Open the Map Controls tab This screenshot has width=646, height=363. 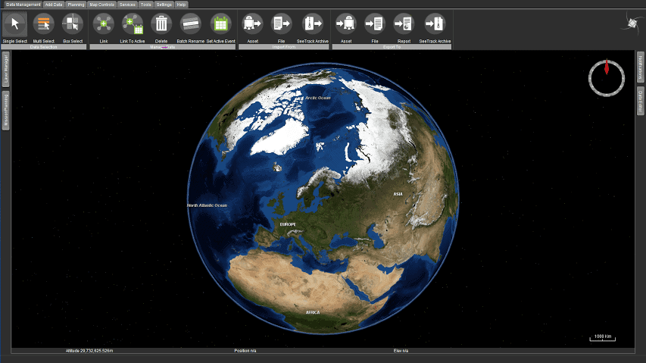101,5
